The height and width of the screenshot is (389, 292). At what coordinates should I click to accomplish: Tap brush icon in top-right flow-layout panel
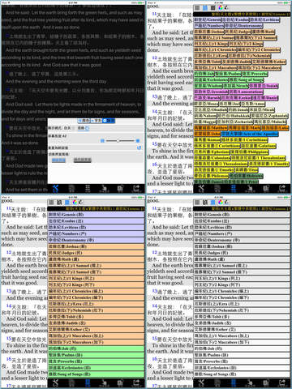tap(226, 8)
